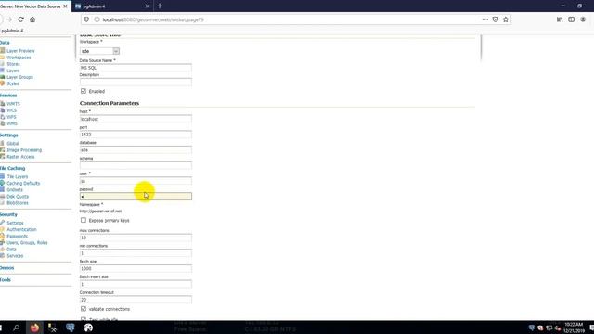Click the Data Source Name field

click(136, 68)
